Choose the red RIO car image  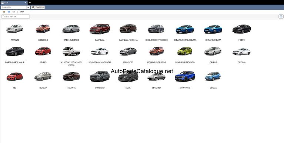[15, 76]
